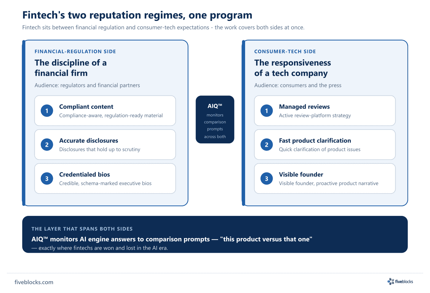Image resolution: width=430 pixels, height=293 pixels.
Task: Open the fiveblocks.com footer link
Action: coord(34,282)
